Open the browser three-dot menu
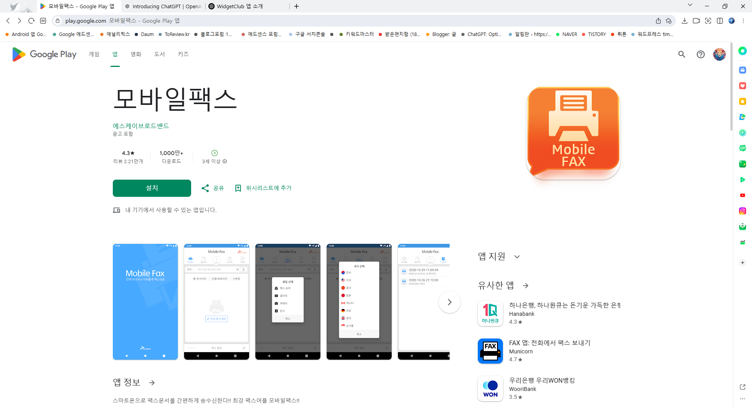The height and width of the screenshot is (407, 752). click(x=743, y=21)
